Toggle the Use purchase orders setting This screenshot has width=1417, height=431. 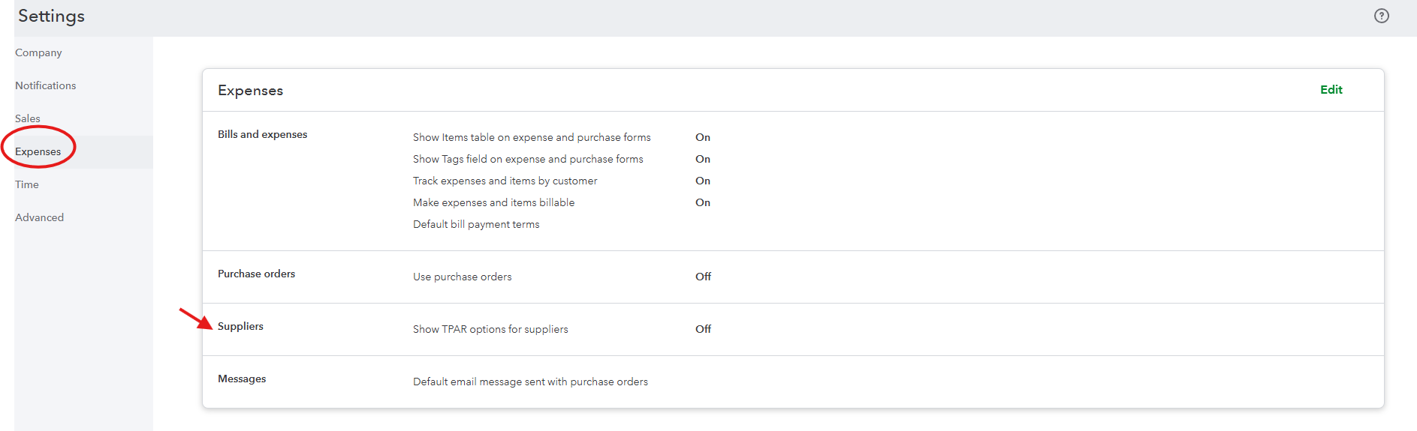462,277
